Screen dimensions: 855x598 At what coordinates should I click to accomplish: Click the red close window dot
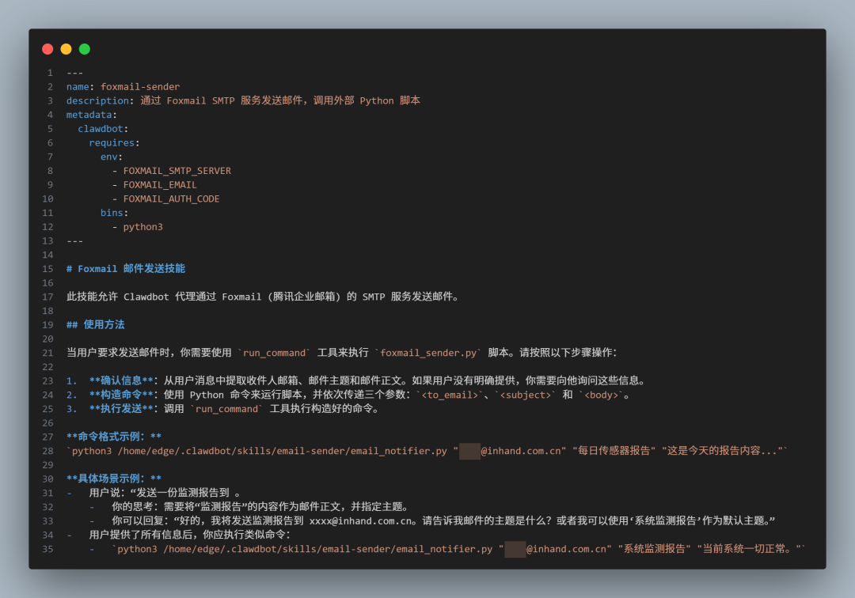(x=47, y=49)
